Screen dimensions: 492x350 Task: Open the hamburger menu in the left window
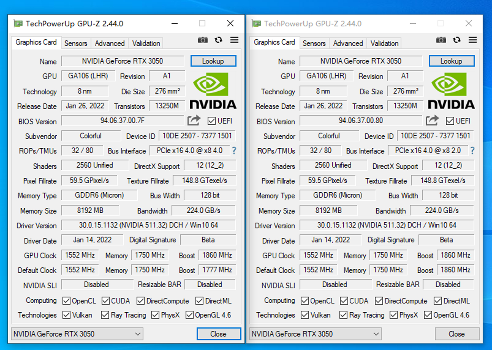(234, 40)
